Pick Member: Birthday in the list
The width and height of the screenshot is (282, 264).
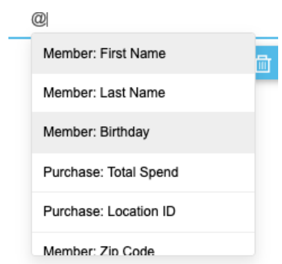(143, 132)
